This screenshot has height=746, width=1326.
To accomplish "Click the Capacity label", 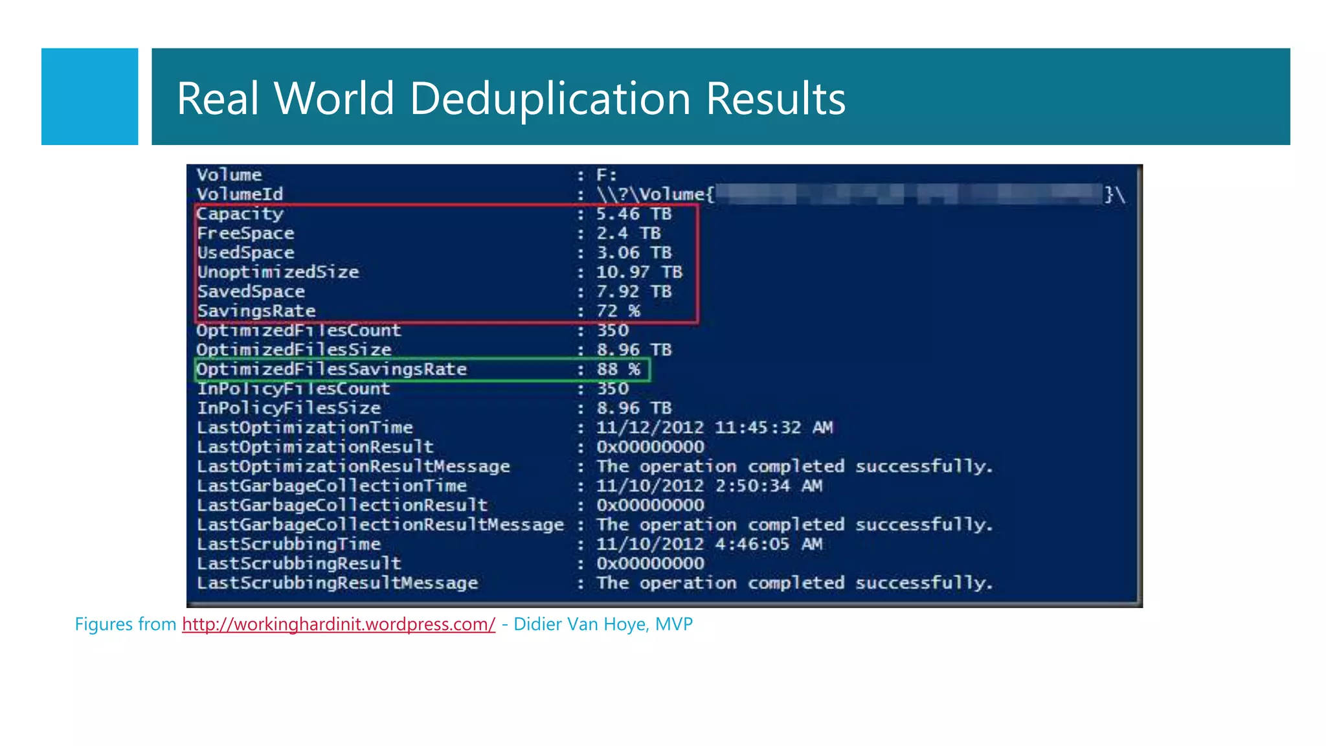I will [x=240, y=214].
